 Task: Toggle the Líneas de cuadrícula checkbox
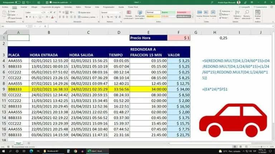click(x=51, y=2)
